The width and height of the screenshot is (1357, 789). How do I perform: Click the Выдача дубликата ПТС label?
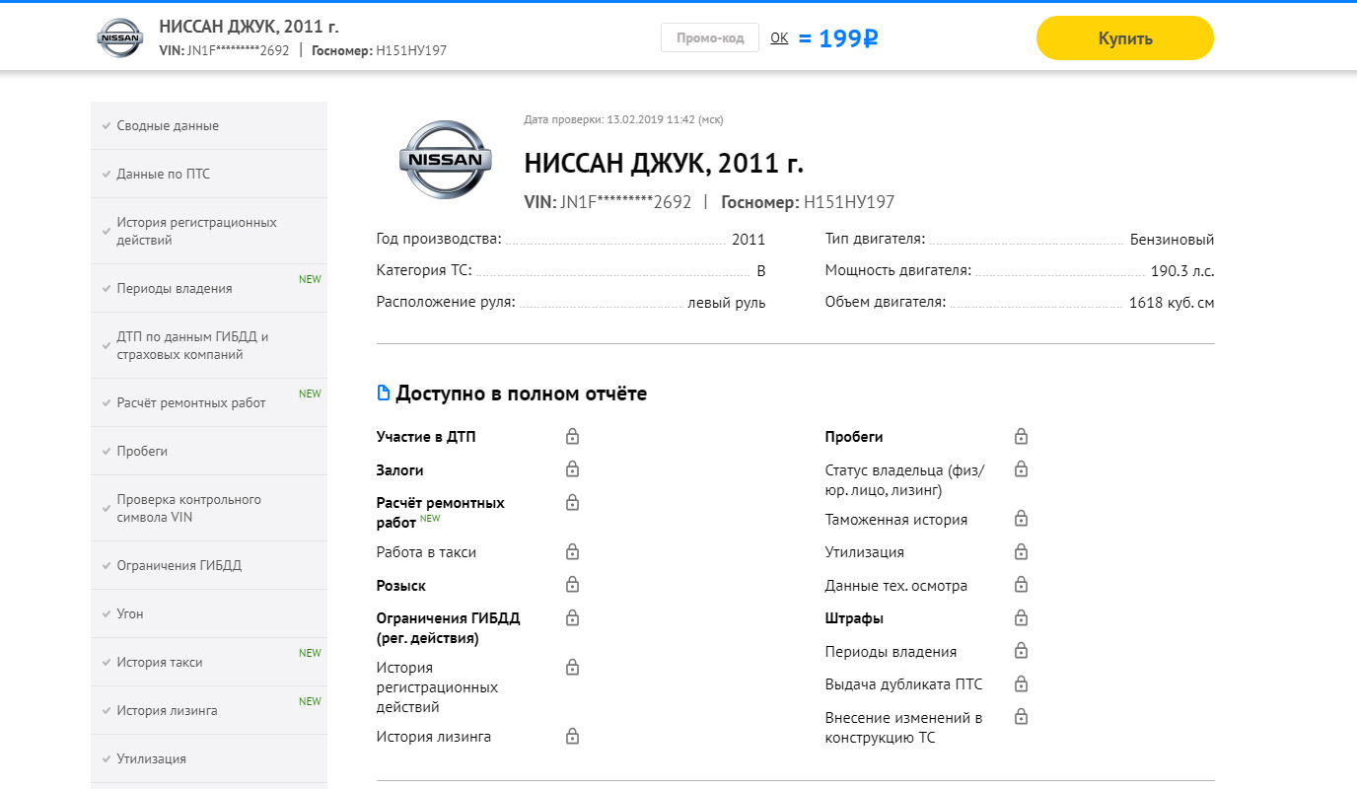coord(903,684)
